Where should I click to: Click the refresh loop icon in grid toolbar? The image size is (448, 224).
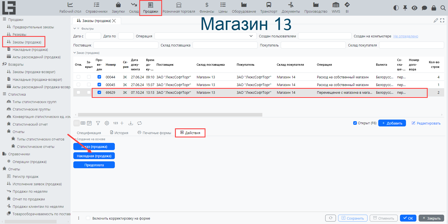[140, 123]
